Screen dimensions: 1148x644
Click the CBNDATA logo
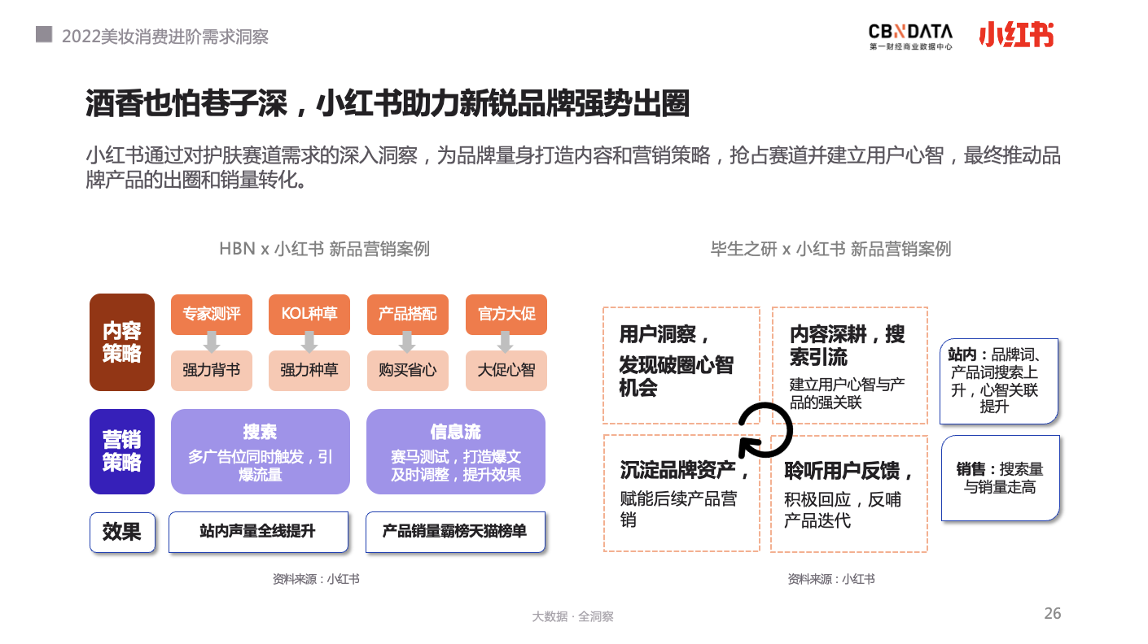click(910, 37)
